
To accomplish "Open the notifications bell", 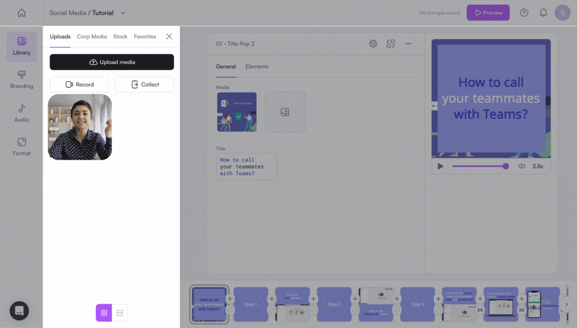I will [x=543, y=13].
